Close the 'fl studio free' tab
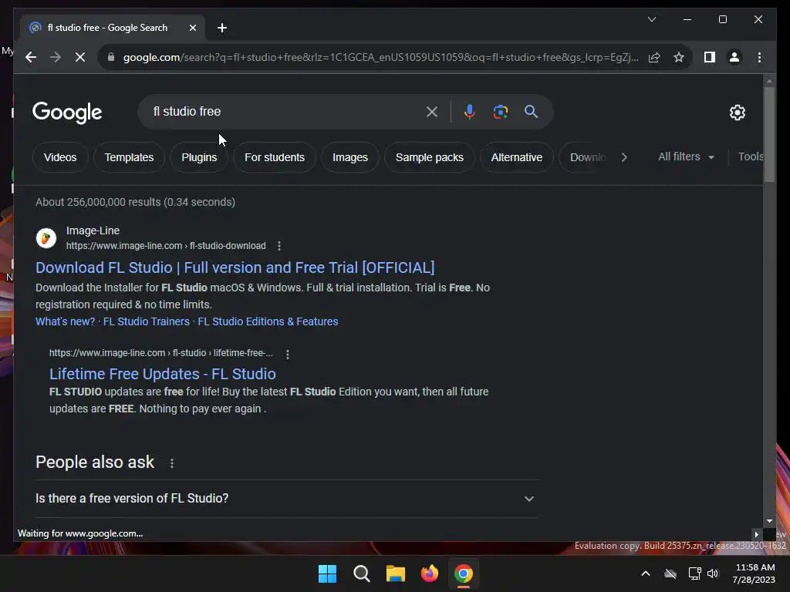Screen dimensions: 790x592 (192, 29)
